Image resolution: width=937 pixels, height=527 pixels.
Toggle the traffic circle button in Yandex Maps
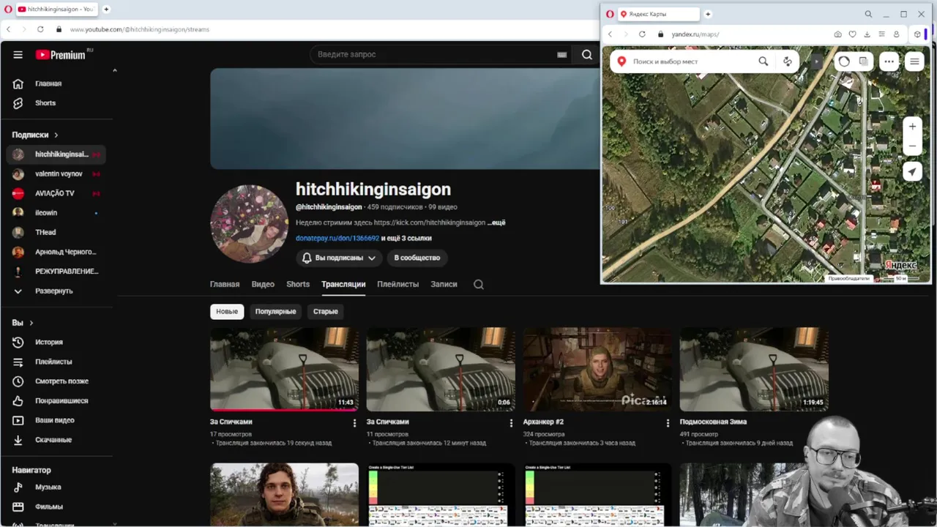tap(844, 61)
